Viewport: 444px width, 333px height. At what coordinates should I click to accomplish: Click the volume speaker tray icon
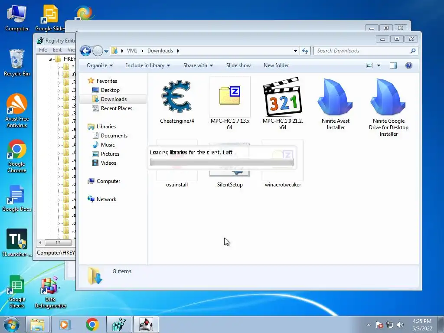tap(400, 325)
